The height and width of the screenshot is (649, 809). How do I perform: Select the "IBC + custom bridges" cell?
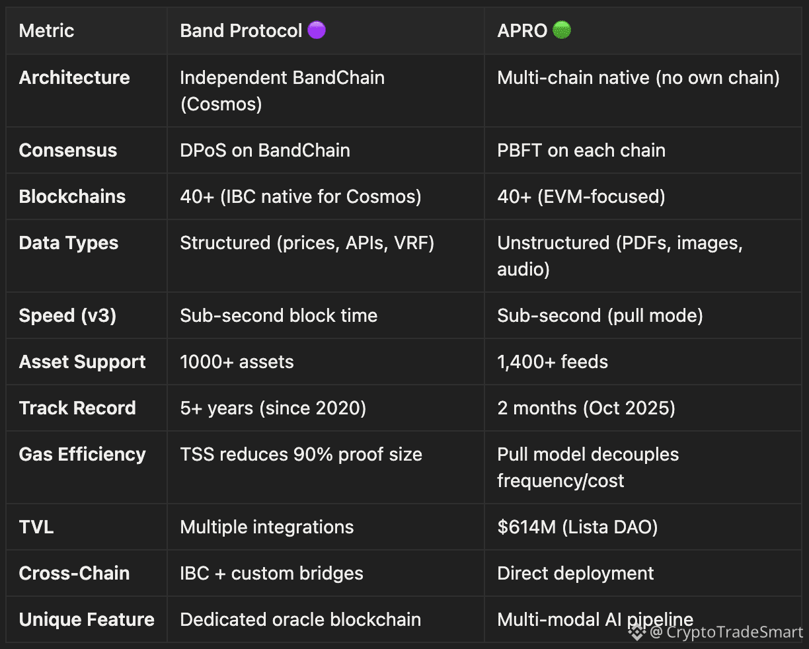(x=272, y=573)
